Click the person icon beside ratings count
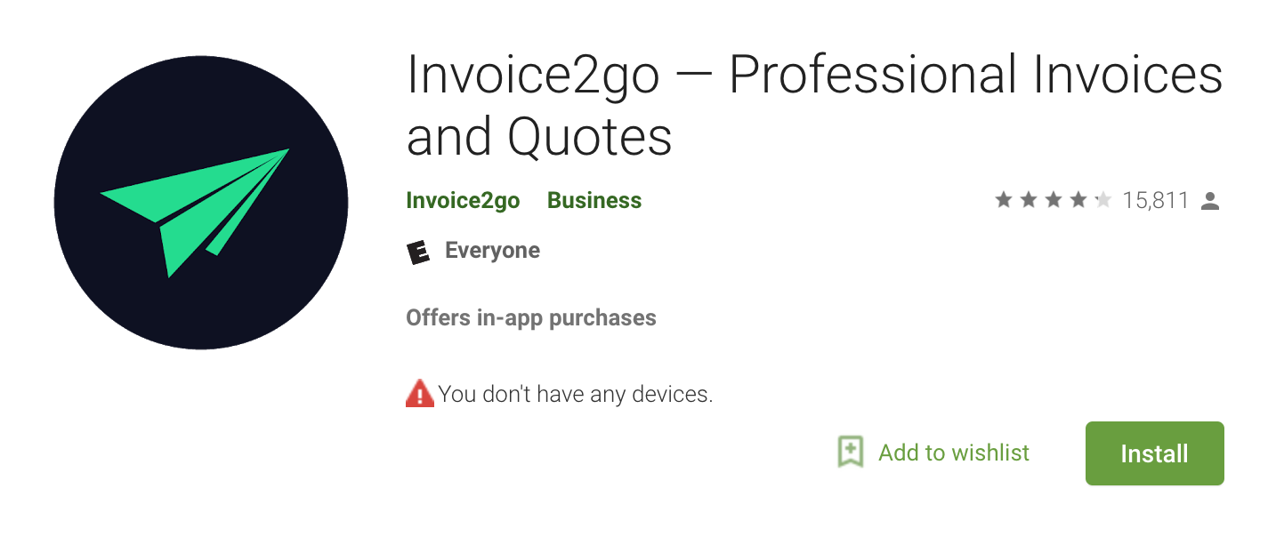 click(1210, 201)
